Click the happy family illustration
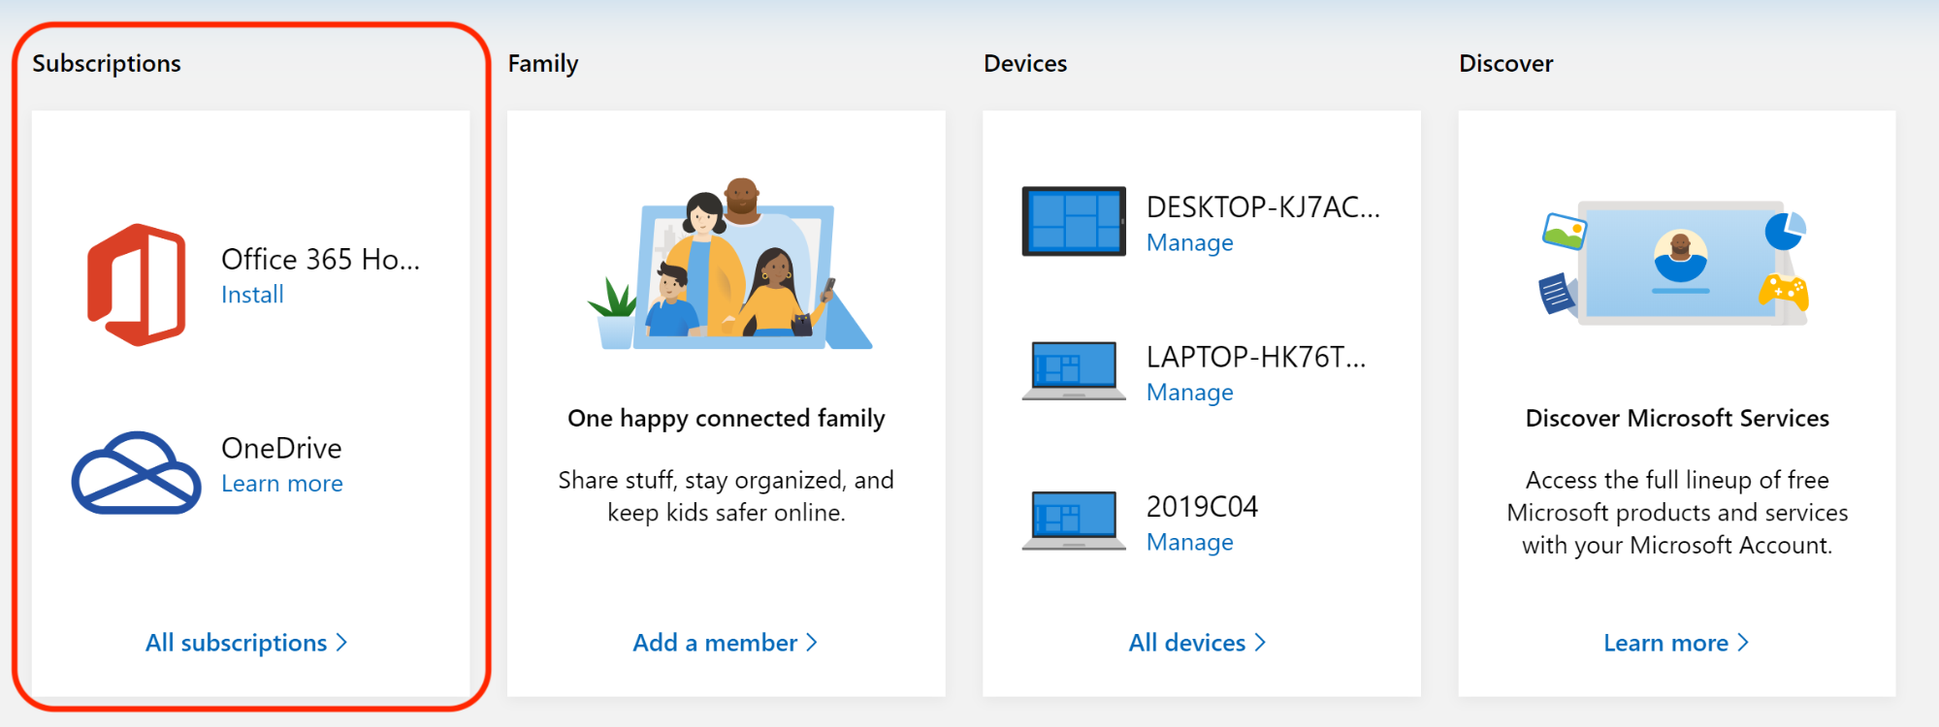The width and height of the screenshot is (1939, 727). tap(729, 264)
